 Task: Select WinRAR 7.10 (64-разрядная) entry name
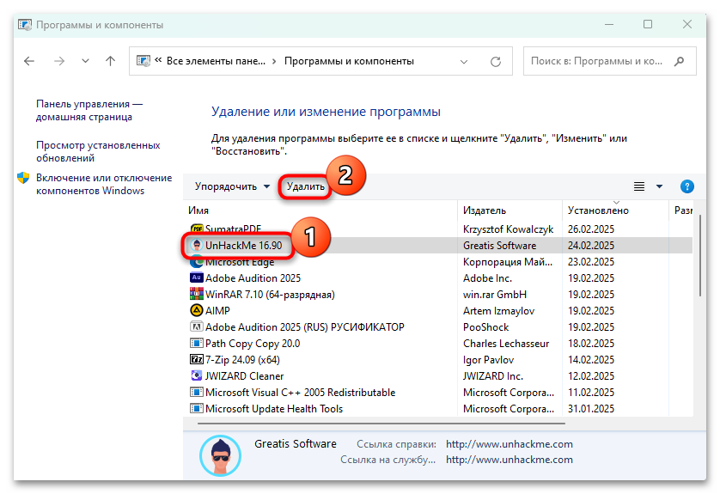point(270,295)
